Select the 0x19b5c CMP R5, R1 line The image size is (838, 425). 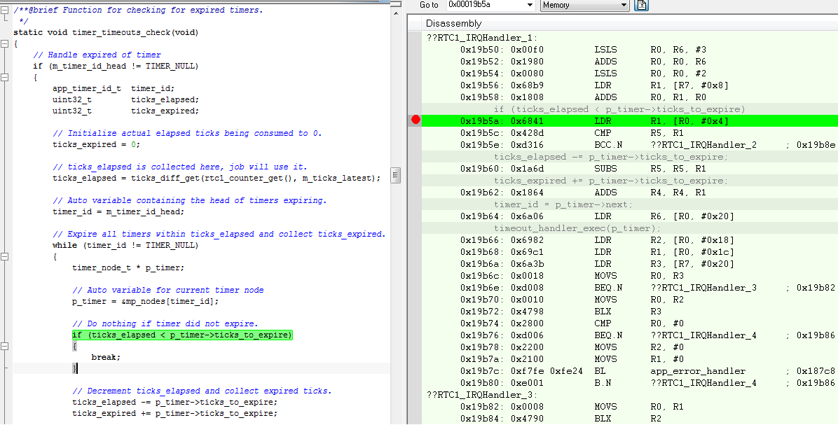pos(630,133)
